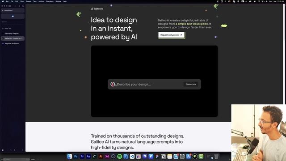Viewport: 286px width, 161px height.
Task: Open the Apple menu
Action: (x=3, y=1)
